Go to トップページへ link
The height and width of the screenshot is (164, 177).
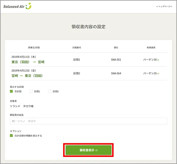tap(164, 6)
